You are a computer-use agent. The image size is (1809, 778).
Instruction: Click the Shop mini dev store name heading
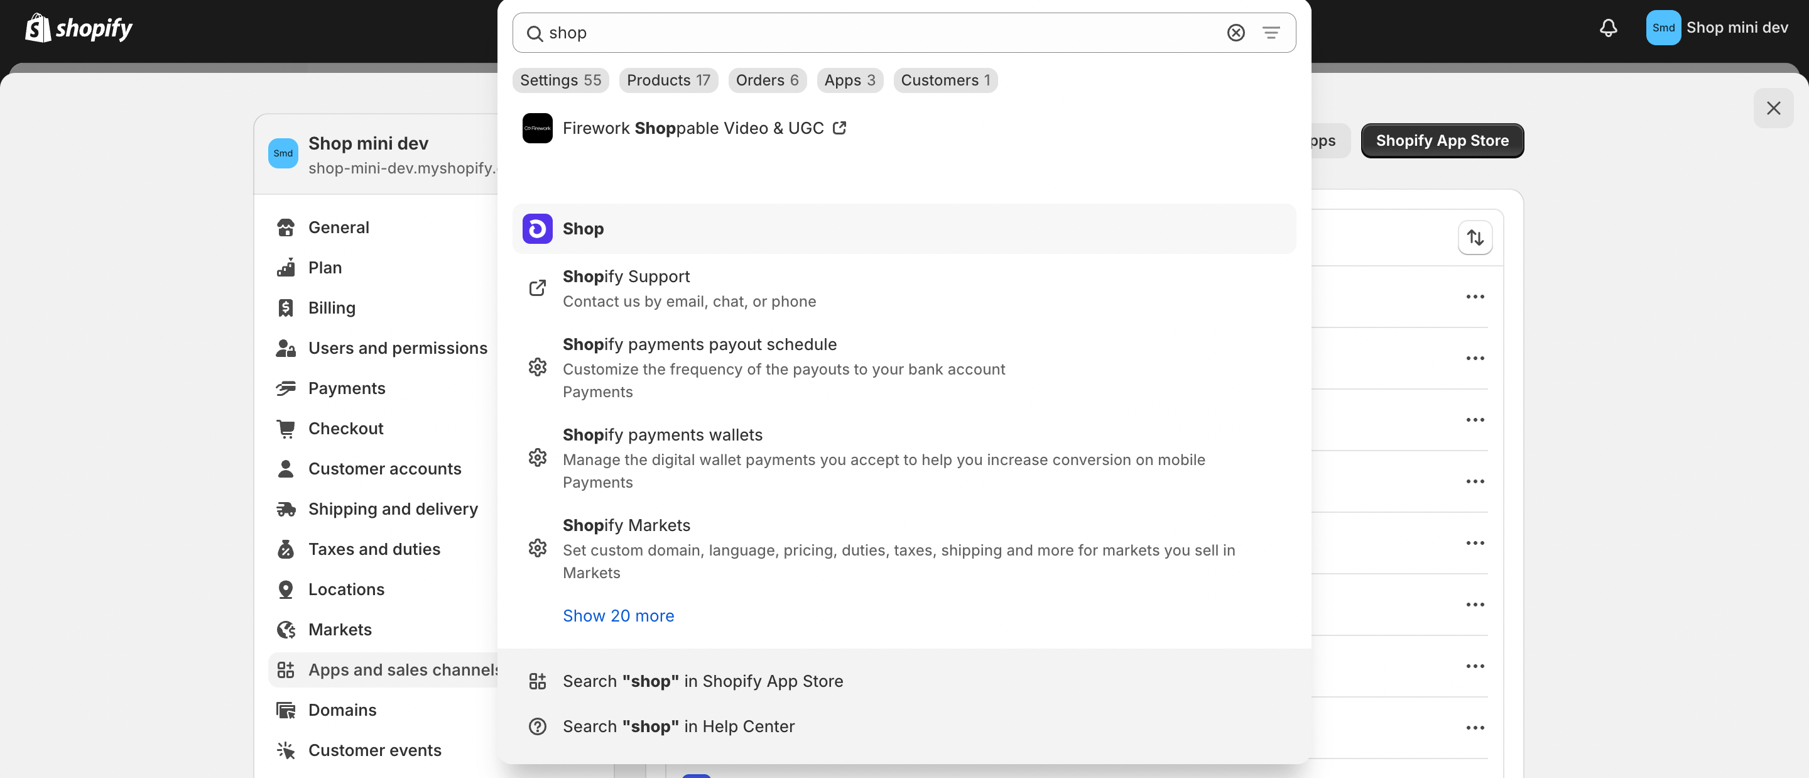368,143
